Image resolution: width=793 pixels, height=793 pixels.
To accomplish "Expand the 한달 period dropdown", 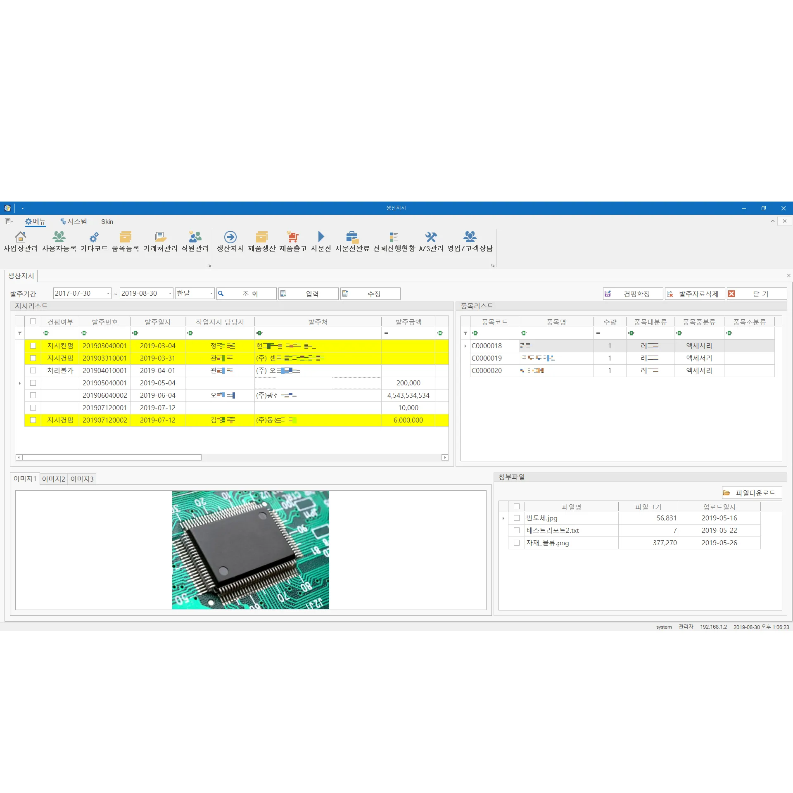I will 211,294.
